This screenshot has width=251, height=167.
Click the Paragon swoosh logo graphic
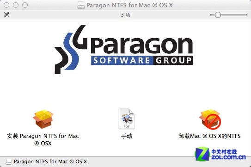click(71, 49)
